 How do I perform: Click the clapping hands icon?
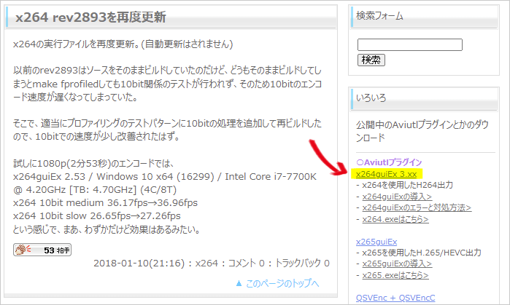pos(23,250)
